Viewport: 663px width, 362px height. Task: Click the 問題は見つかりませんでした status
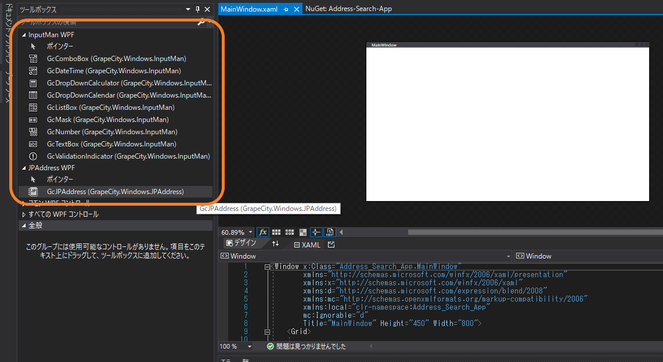pos(311,346)
